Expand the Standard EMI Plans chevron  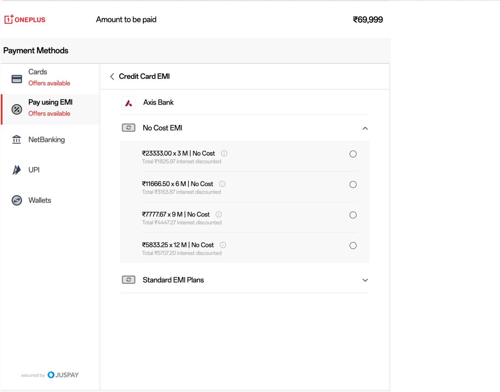click(x=365, y=280)
